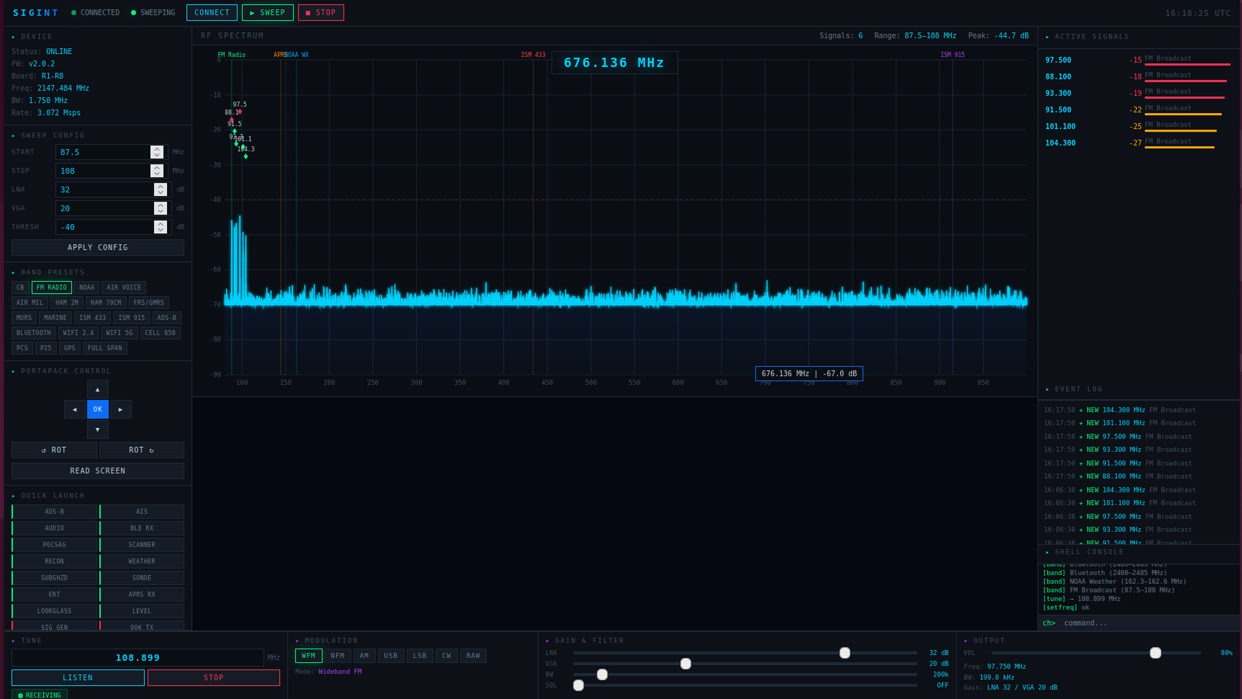Select the WIFI 2.4 band preset

coord(78,333)
